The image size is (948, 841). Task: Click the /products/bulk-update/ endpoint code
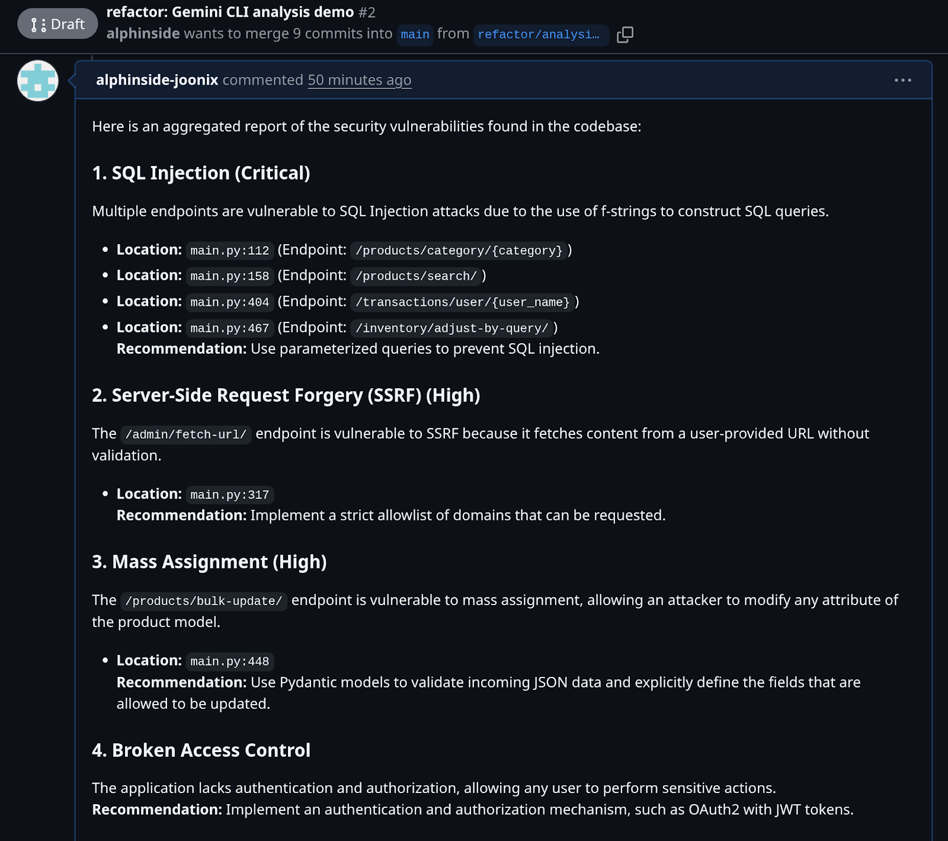[x=204, y=601]
